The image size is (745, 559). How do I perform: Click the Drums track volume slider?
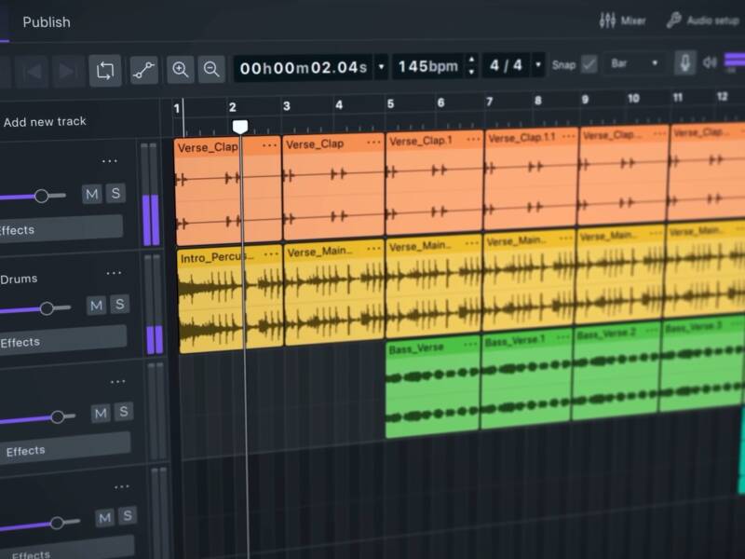pos(47,307)
